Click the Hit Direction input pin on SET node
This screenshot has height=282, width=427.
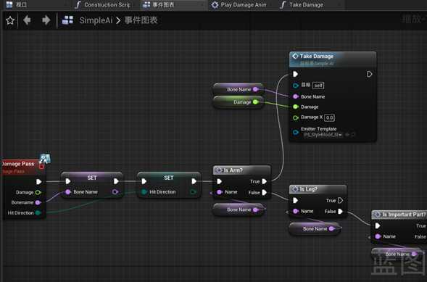tap(144, 192)
